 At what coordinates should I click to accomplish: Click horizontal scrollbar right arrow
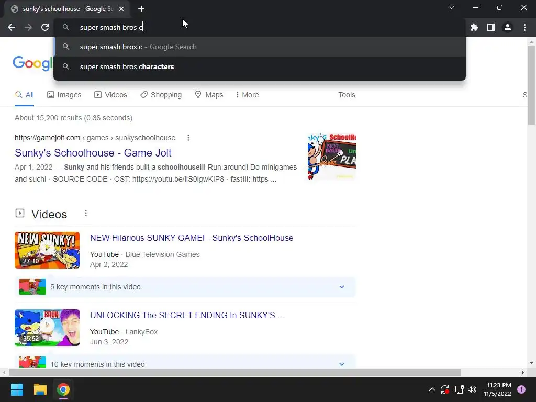point(523,372)
